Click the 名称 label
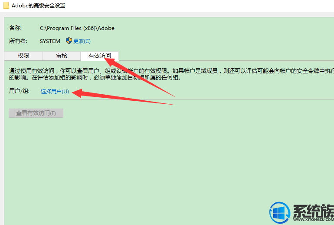334x225 pixels. (15, 28)
